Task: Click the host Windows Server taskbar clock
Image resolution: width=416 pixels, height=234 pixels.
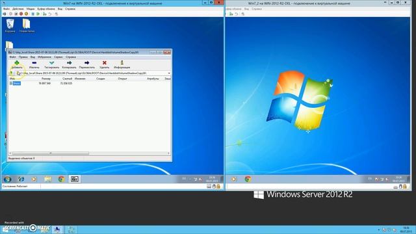Action: pyautogui.click(x=406, y=229)
